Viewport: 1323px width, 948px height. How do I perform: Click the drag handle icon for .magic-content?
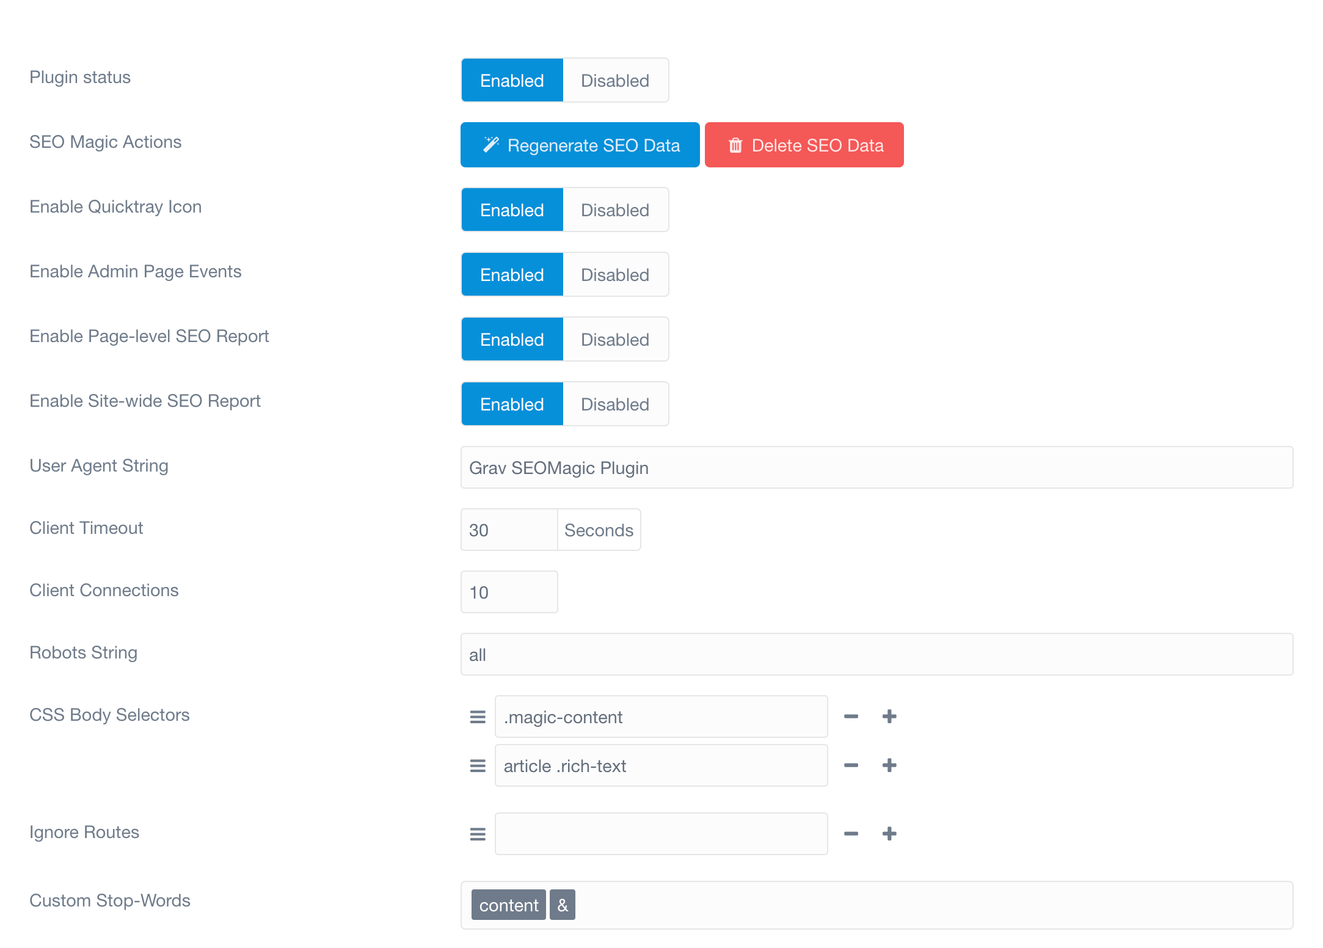(478, 716)
